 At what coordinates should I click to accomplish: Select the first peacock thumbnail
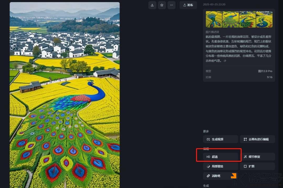(x=214, y=19)
